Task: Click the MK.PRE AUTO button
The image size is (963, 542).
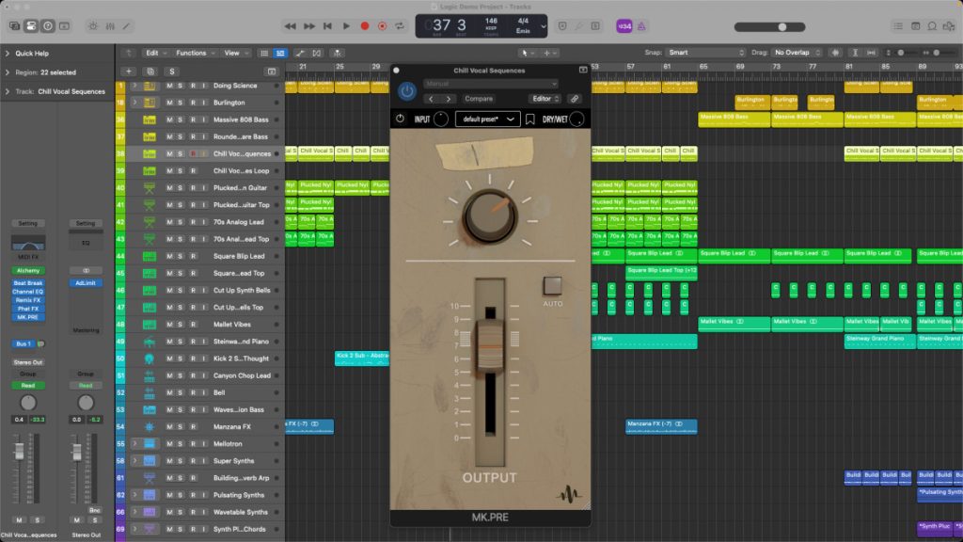Action: point(551,286)
